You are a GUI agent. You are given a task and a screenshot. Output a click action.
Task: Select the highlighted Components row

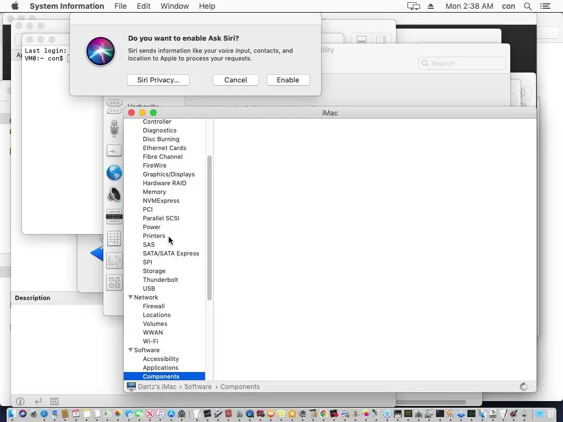point(164,376)
